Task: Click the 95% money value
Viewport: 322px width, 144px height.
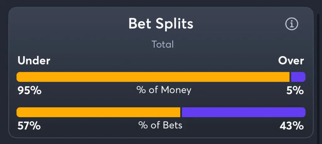Action: pyautogui.click(x=30, y=90)
